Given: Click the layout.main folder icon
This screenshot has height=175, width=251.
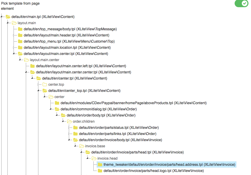Looking at the screenshot, I should coord(14,23).
